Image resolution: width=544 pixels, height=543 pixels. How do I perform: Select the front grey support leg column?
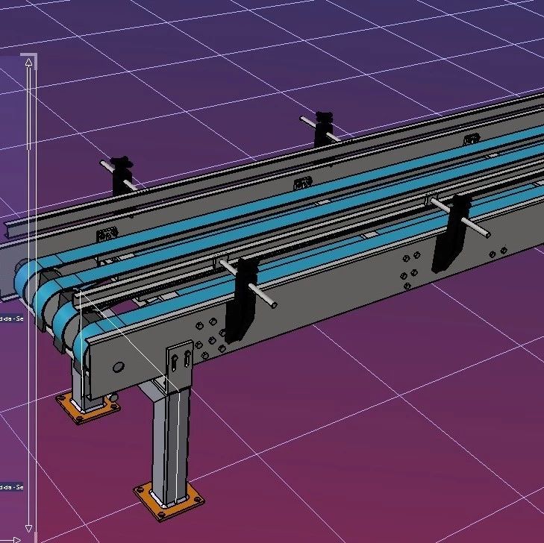click(x=172, y=448)
